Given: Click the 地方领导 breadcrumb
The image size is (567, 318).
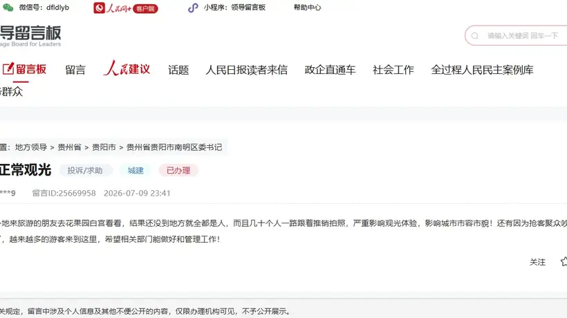Looking at the screenshot, I should pyautogui.click(x=31, y=147).
